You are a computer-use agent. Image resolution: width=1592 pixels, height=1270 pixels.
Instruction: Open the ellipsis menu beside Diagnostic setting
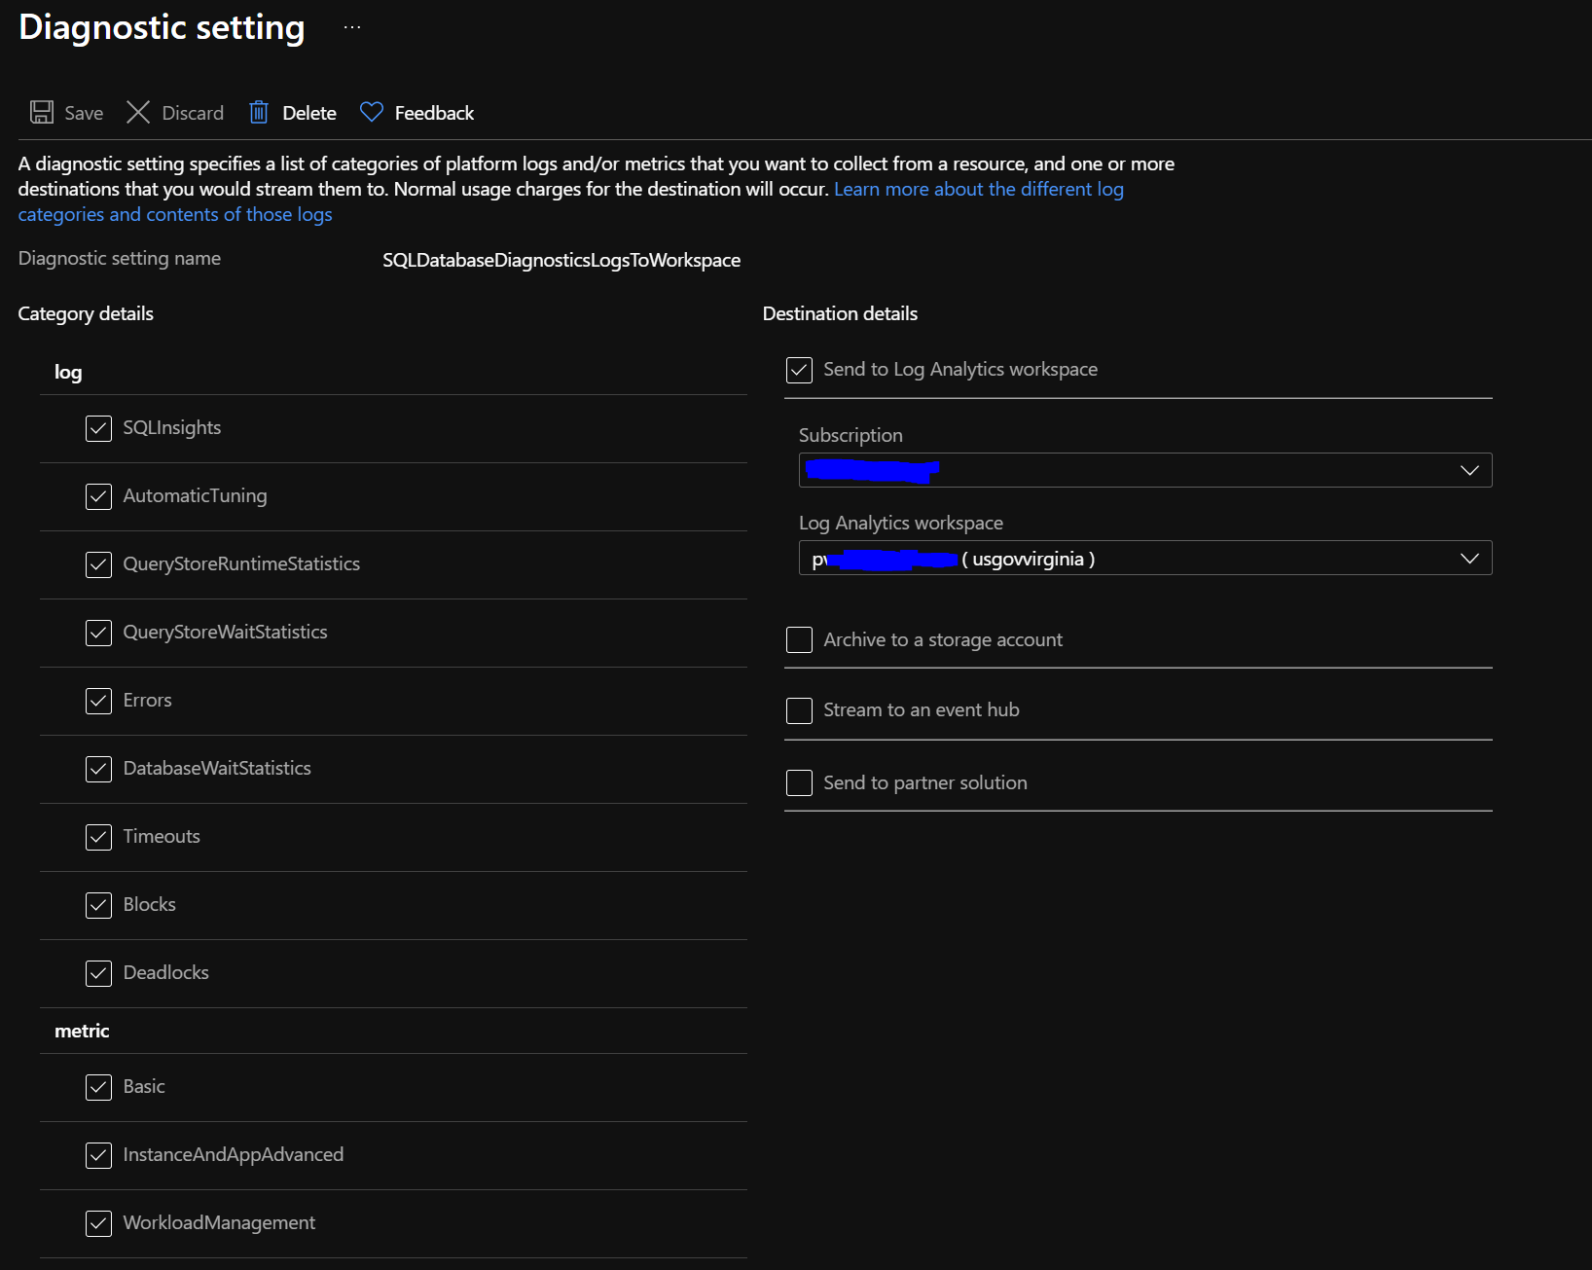[350, 27]
